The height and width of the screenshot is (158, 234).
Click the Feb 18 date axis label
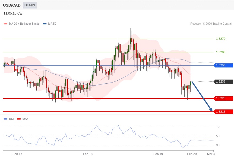pyautogui.click(x=88, y=154)
